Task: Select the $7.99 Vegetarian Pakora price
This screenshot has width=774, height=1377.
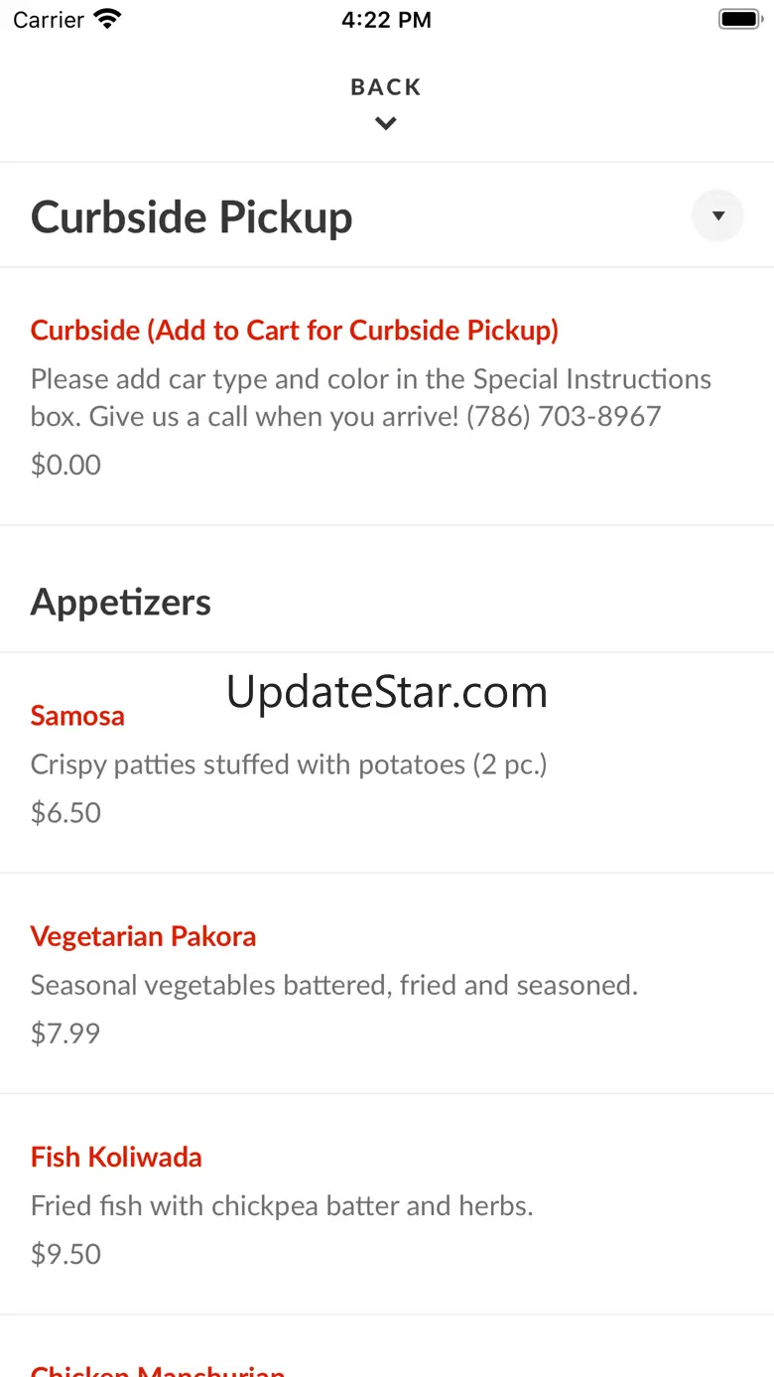Action: click(65, 1033)
